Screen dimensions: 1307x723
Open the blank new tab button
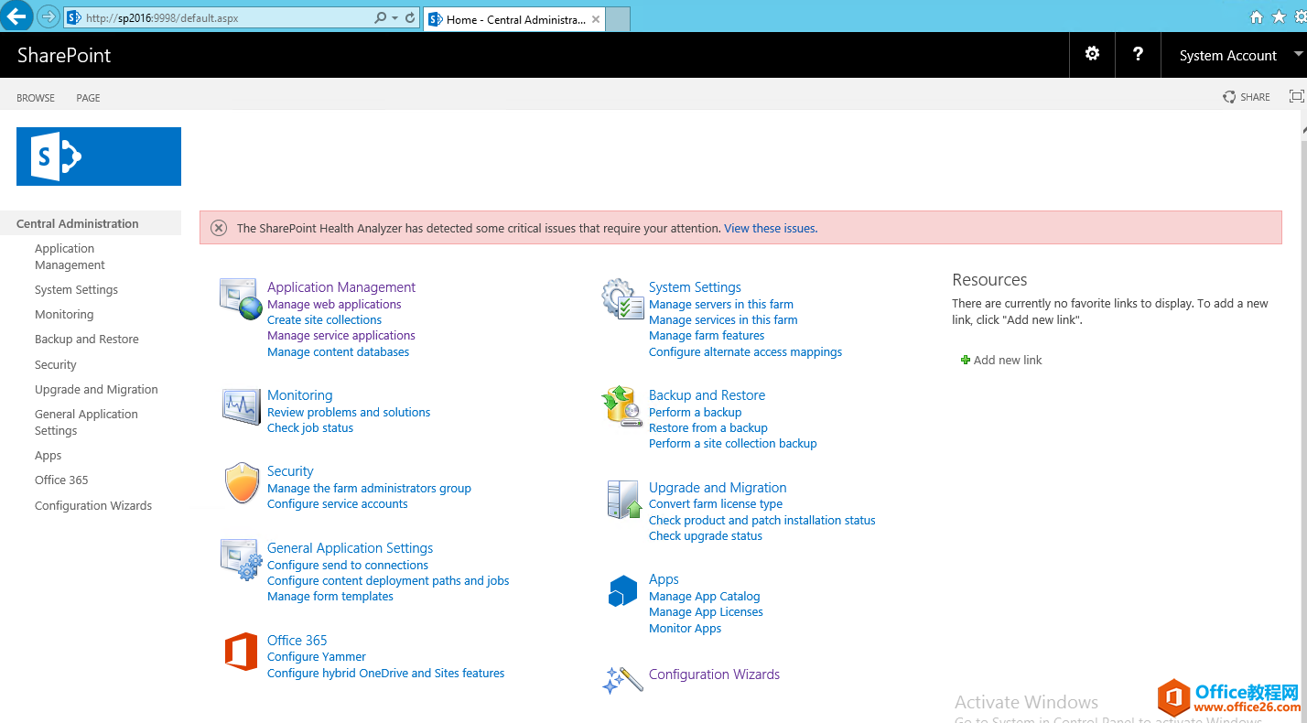(619, 19)
